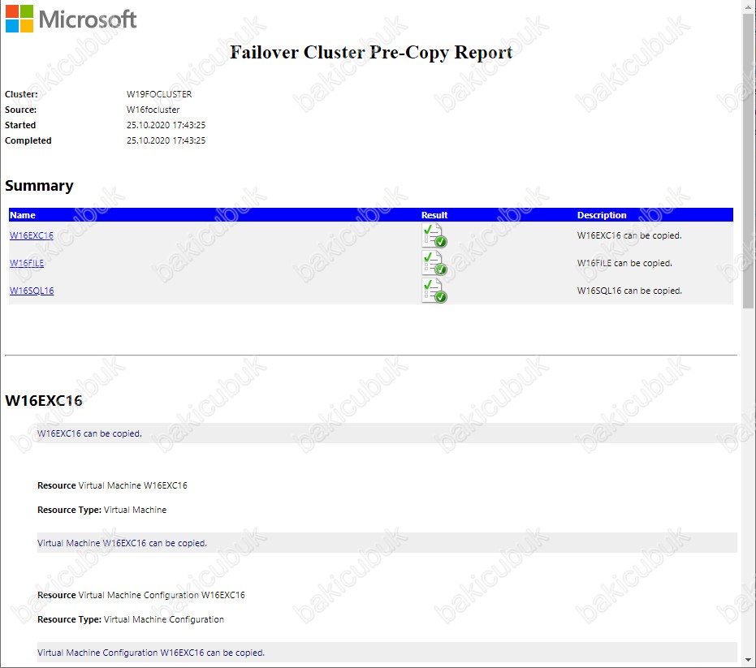Viewport: 756px width, 668px height.
Task: Click the W16SQL16 success result icon
Action: pyautogui.click(x=434, y=290)
